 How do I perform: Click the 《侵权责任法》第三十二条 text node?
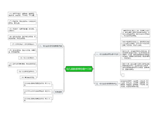(136, 33)
